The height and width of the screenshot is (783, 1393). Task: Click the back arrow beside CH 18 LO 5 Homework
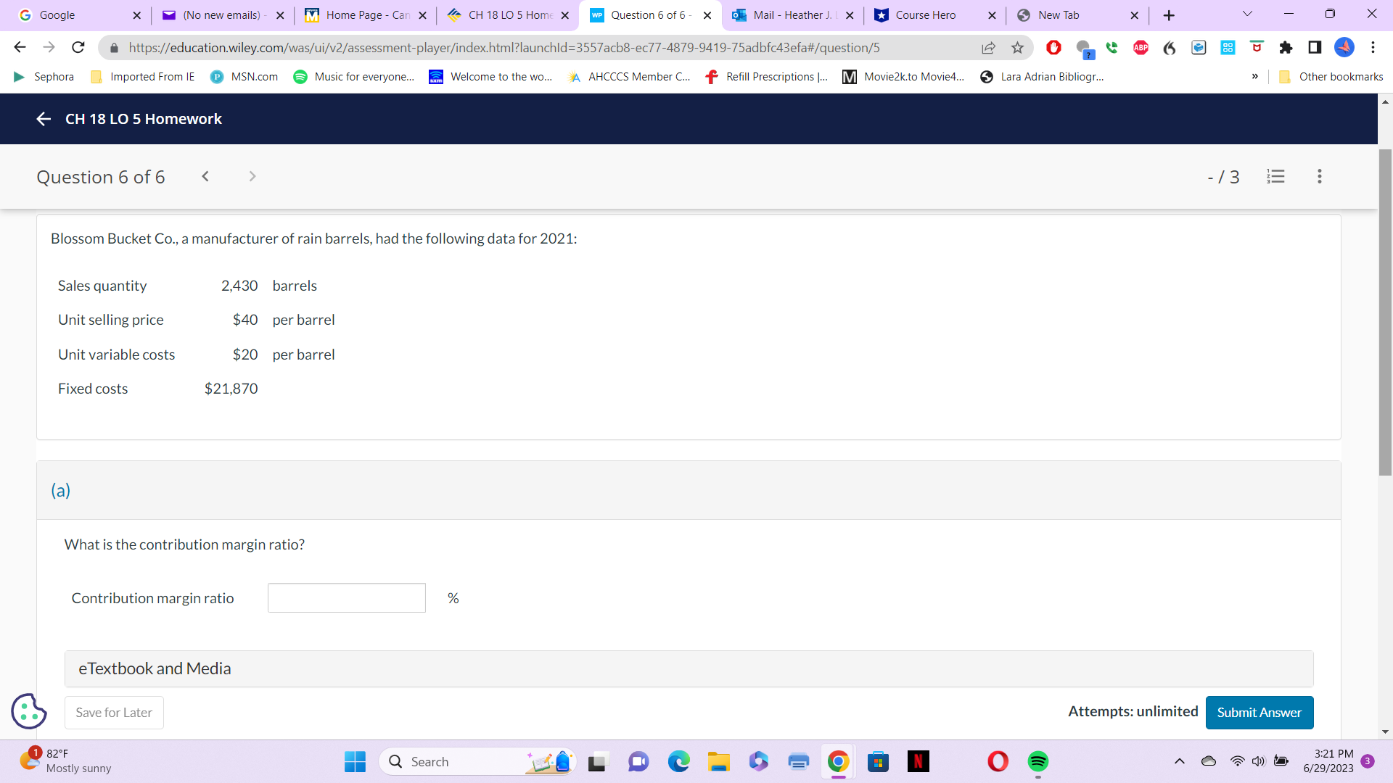tap(44, 119)
